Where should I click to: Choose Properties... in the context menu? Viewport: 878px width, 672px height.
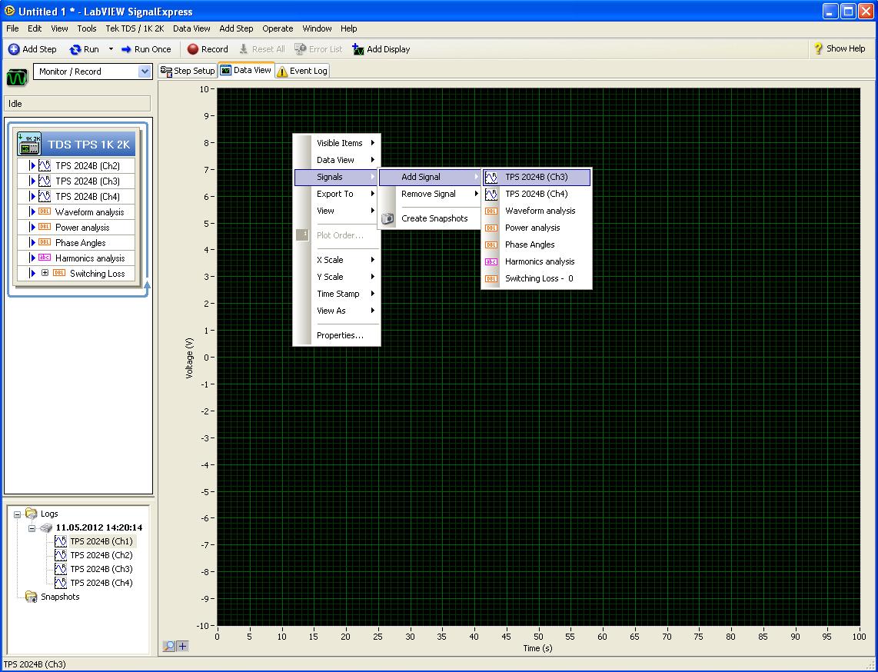pos(337,335)
